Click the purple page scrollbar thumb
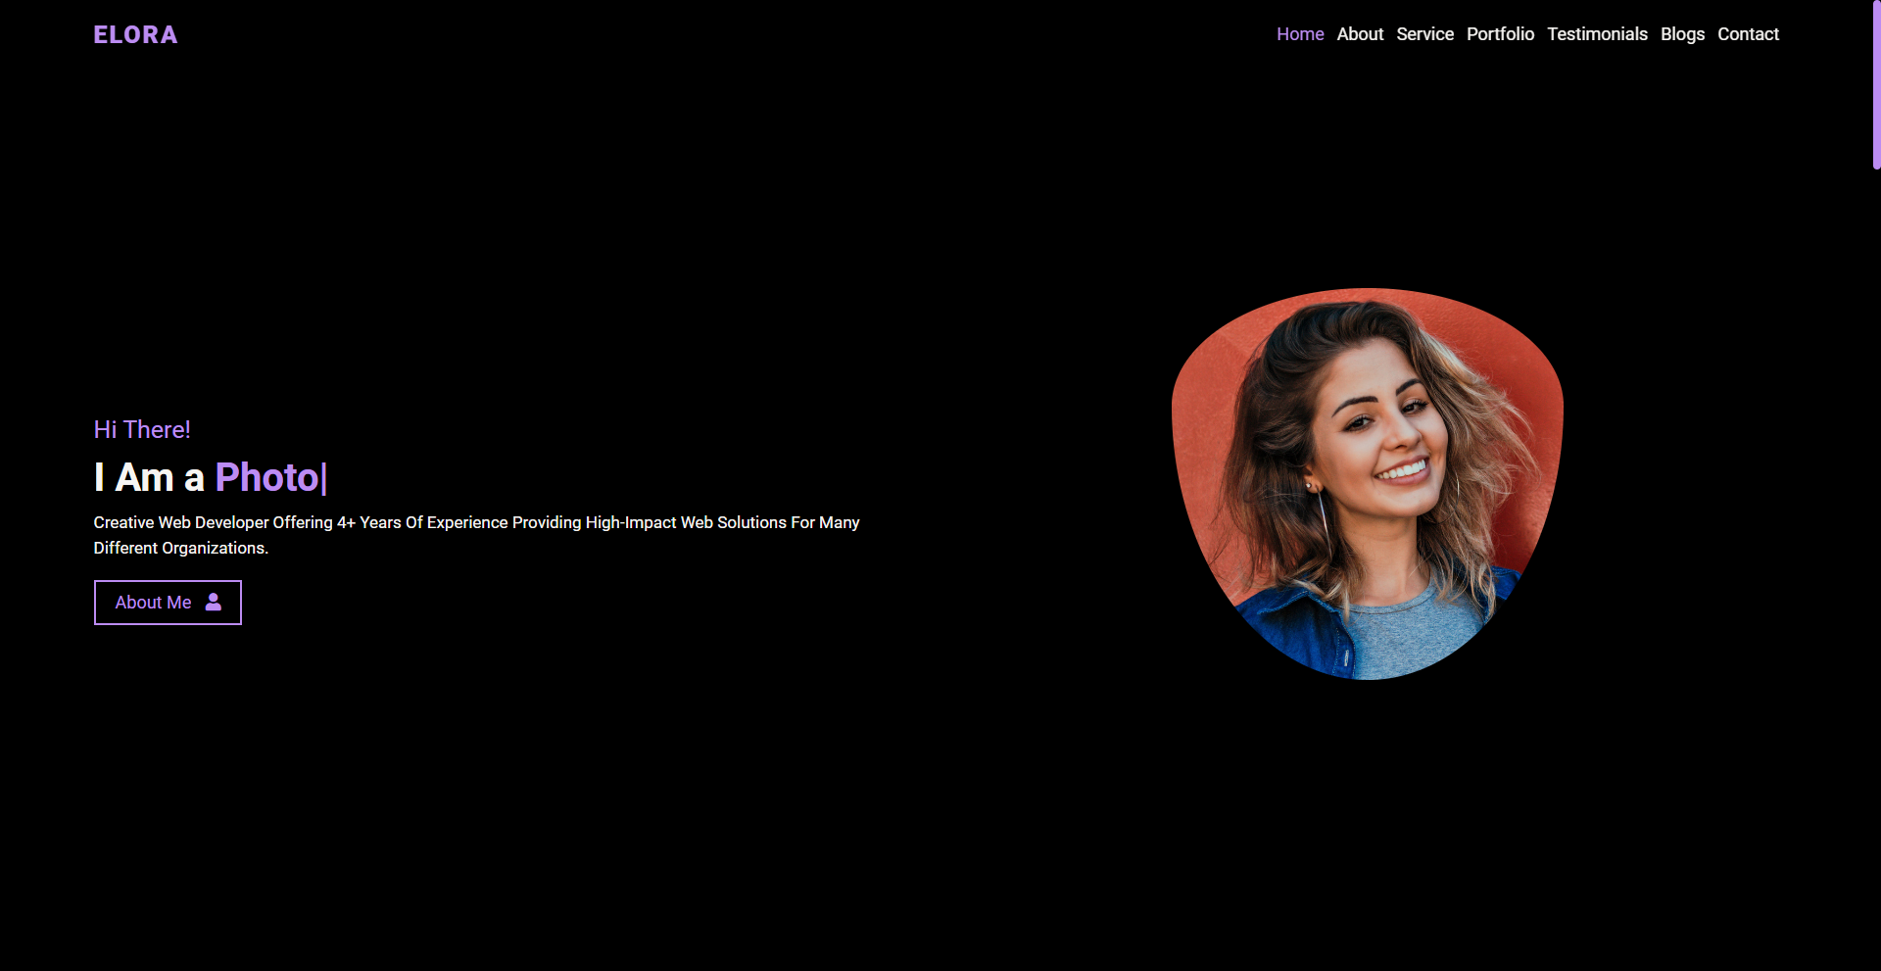 click(1876, 84)
